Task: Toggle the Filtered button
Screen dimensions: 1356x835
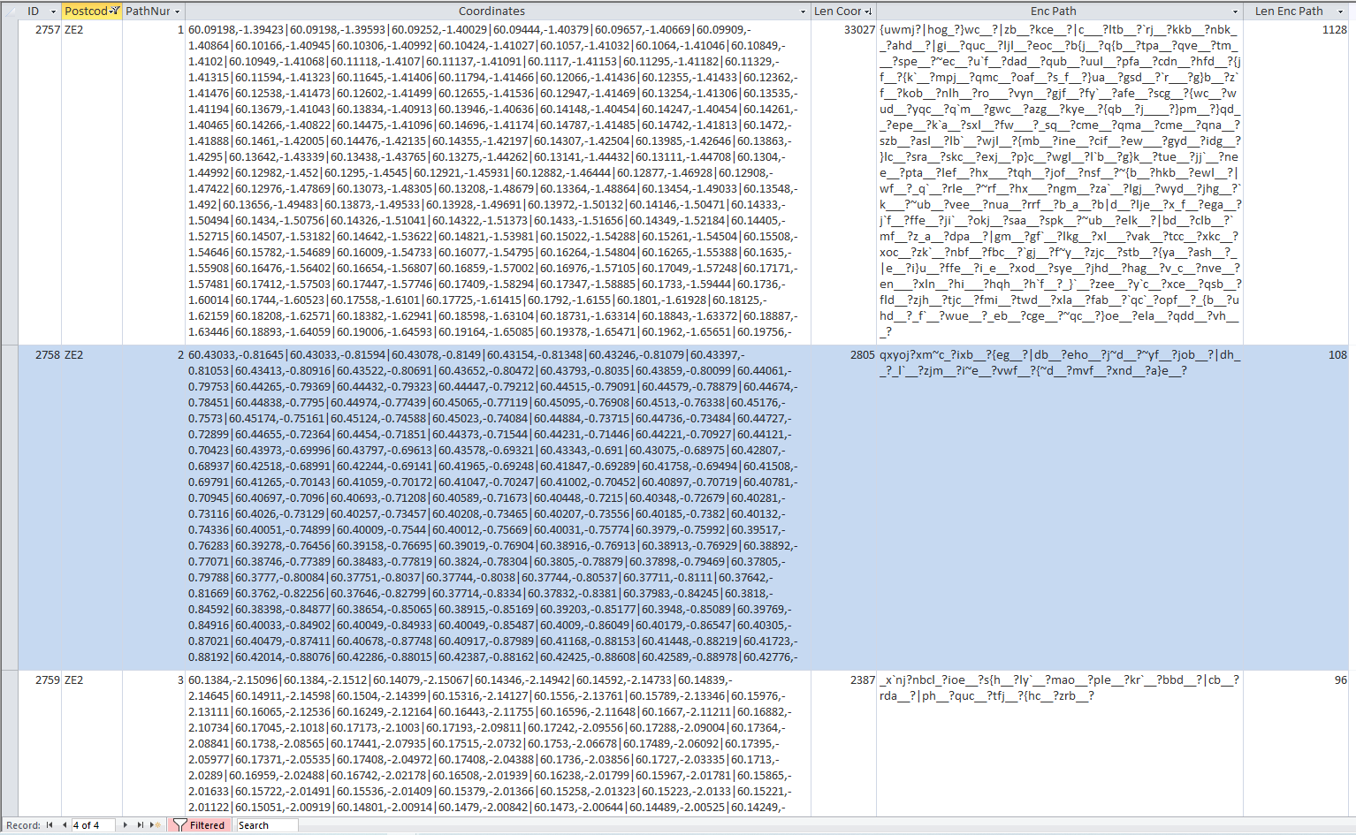Action: click(x=199, y=825)
